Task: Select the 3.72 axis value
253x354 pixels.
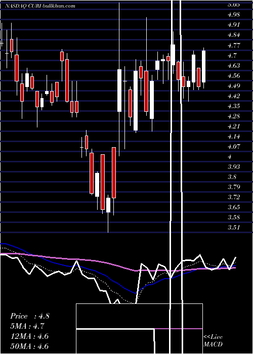Action: [x=234, y=197]
